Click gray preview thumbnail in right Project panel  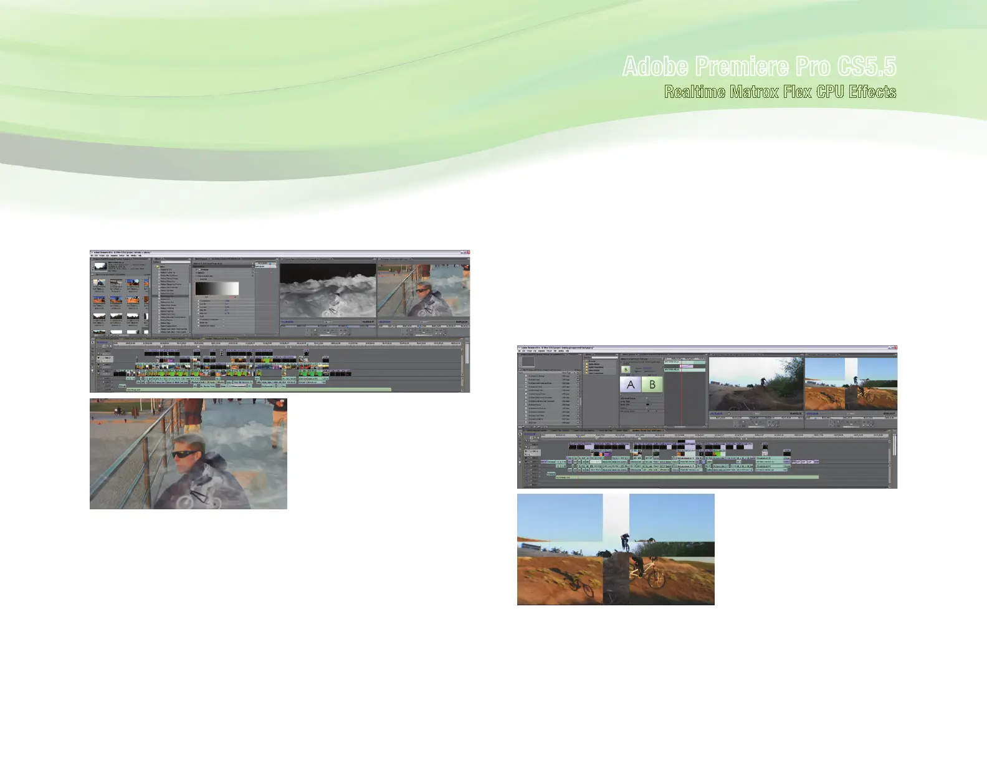click(x=528, y=362)
